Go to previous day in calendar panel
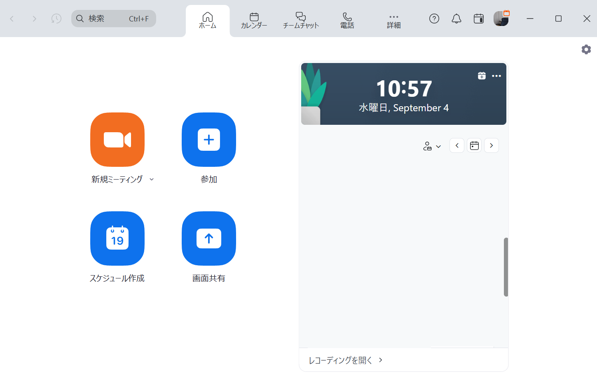Viewport: 597px width, 388px height. pyautogui.click(x=457, y=145)
